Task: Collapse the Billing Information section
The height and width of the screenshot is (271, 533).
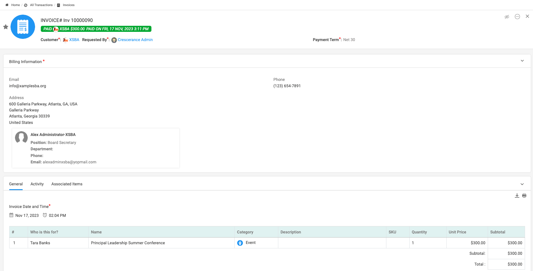Action: click(x=522, y=61)
